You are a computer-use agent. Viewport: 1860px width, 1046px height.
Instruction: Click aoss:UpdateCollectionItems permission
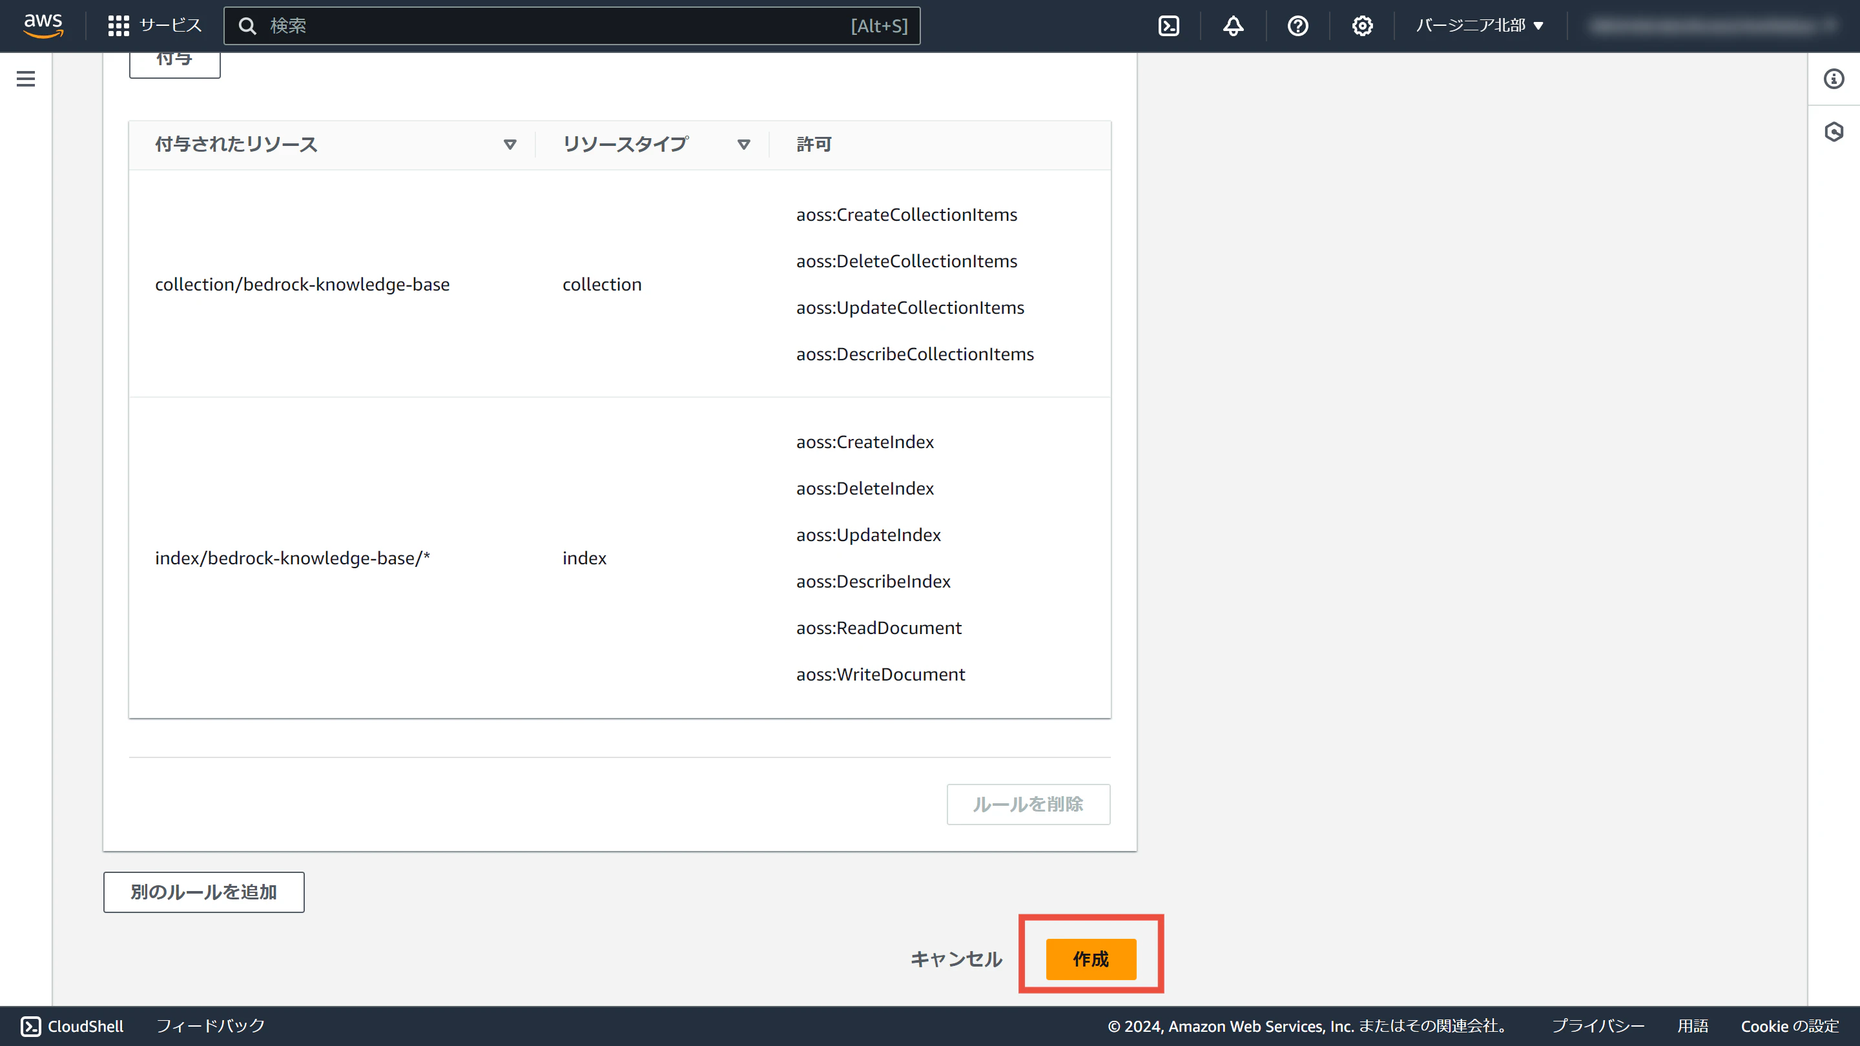(x=910, y=307)
